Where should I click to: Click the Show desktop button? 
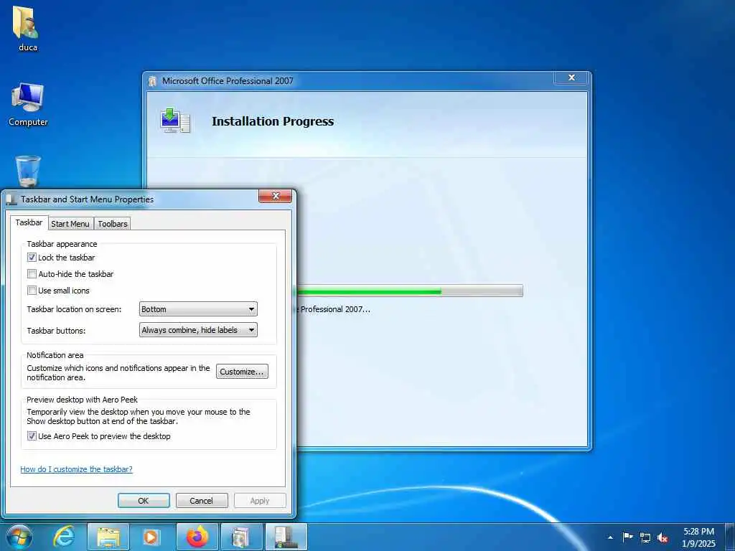pyautogui.click(x=730, y=537)
